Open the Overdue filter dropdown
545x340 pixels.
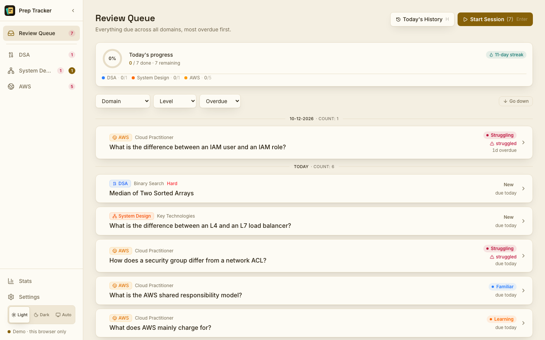point(220,101)
